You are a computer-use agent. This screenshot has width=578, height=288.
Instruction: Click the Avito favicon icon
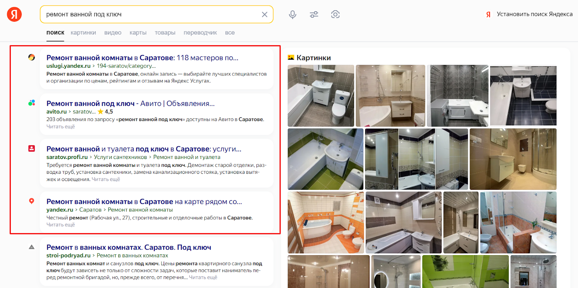tap(32, 103)
